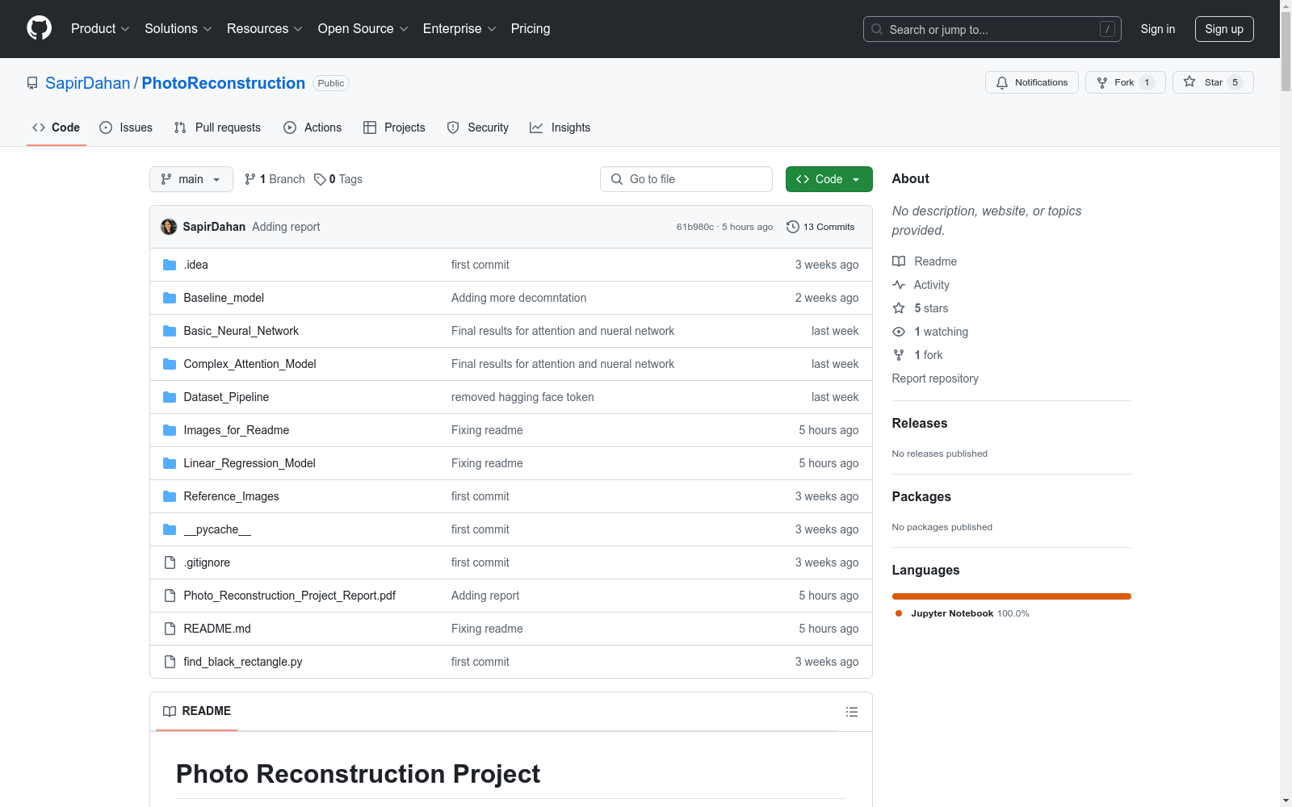The image size is (1292, 807).
Task: Click the notifications bell icon
Action: coord(1002,82)
